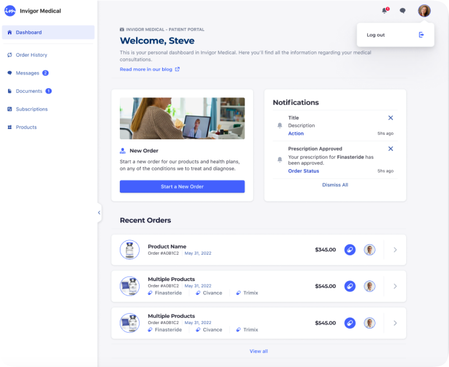Viewport: 449px width, 367px height.
Task: Expand the Product Name order chevron
Action: [395, 250]
